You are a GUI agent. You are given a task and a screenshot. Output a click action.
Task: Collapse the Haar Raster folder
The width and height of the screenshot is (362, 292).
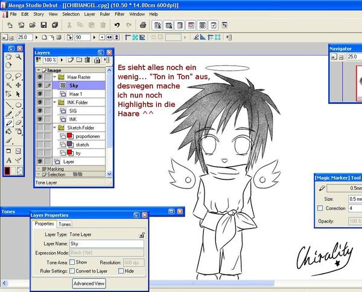click(x=55, y=77)
